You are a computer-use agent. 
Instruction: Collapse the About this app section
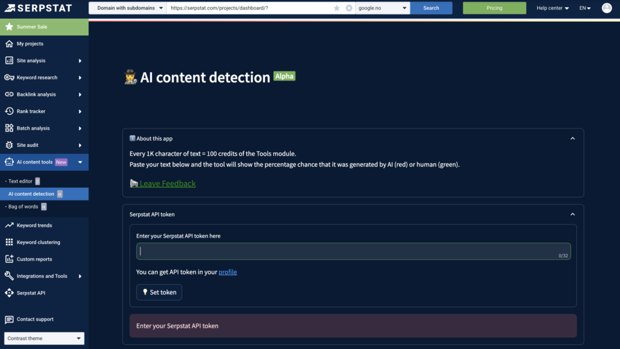(573, 139)
